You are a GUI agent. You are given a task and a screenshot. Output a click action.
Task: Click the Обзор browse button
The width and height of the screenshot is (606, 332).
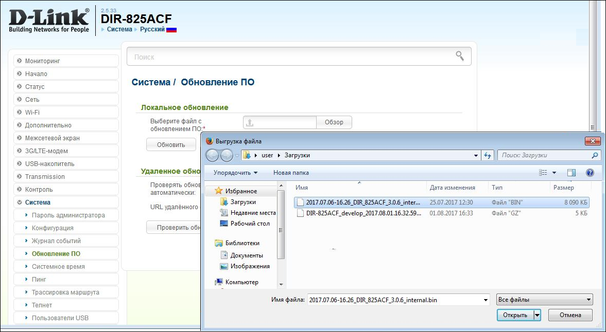pos(334,122)
